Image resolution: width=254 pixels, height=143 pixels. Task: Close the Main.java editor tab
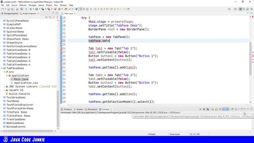(x=75, y=14)
